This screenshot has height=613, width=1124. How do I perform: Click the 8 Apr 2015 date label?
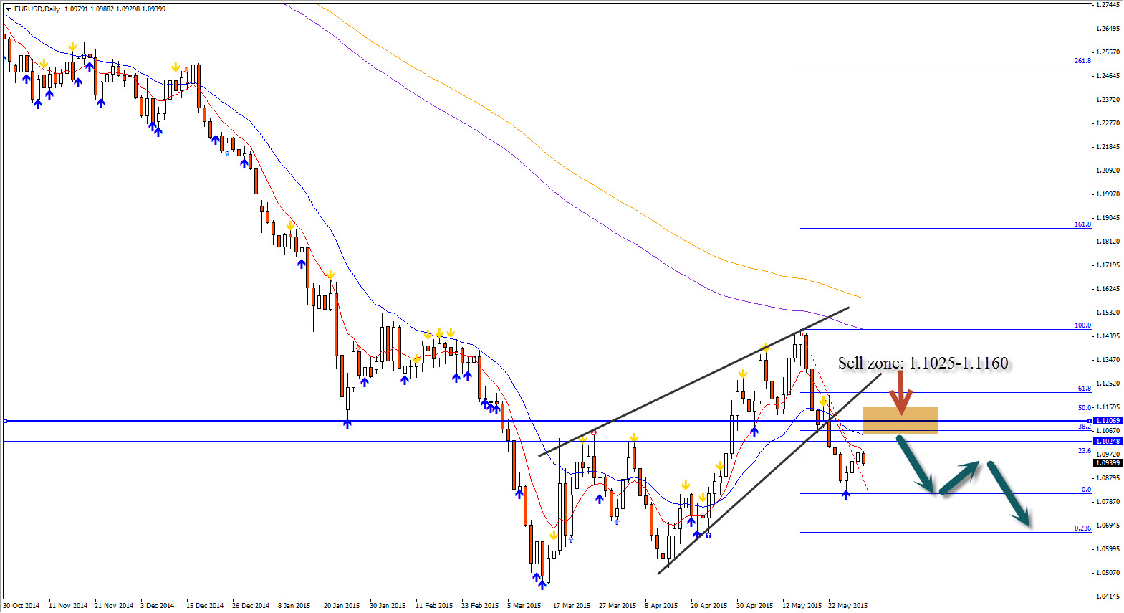pyautogui.click(x=661, y=606)
